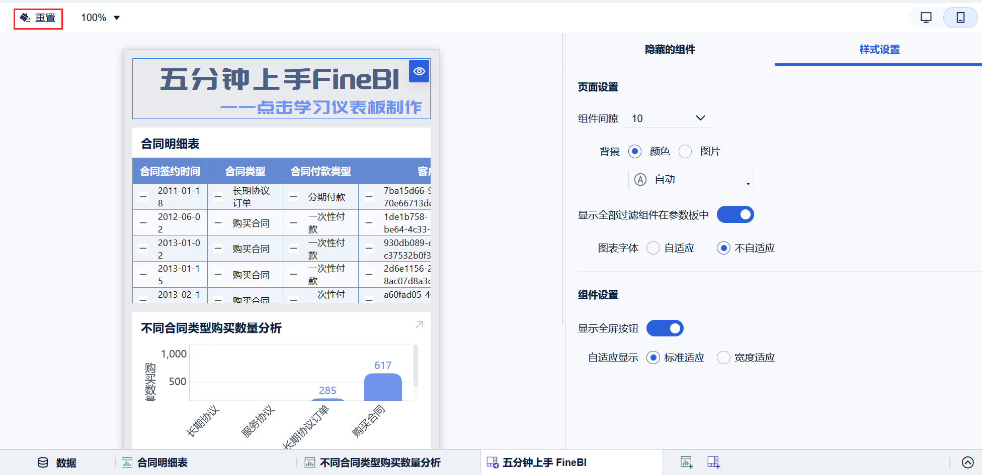Switch to the 样式设置 tab
This screenshot has width=982, height=475.
pyautogui.click(x=879, y=49)
